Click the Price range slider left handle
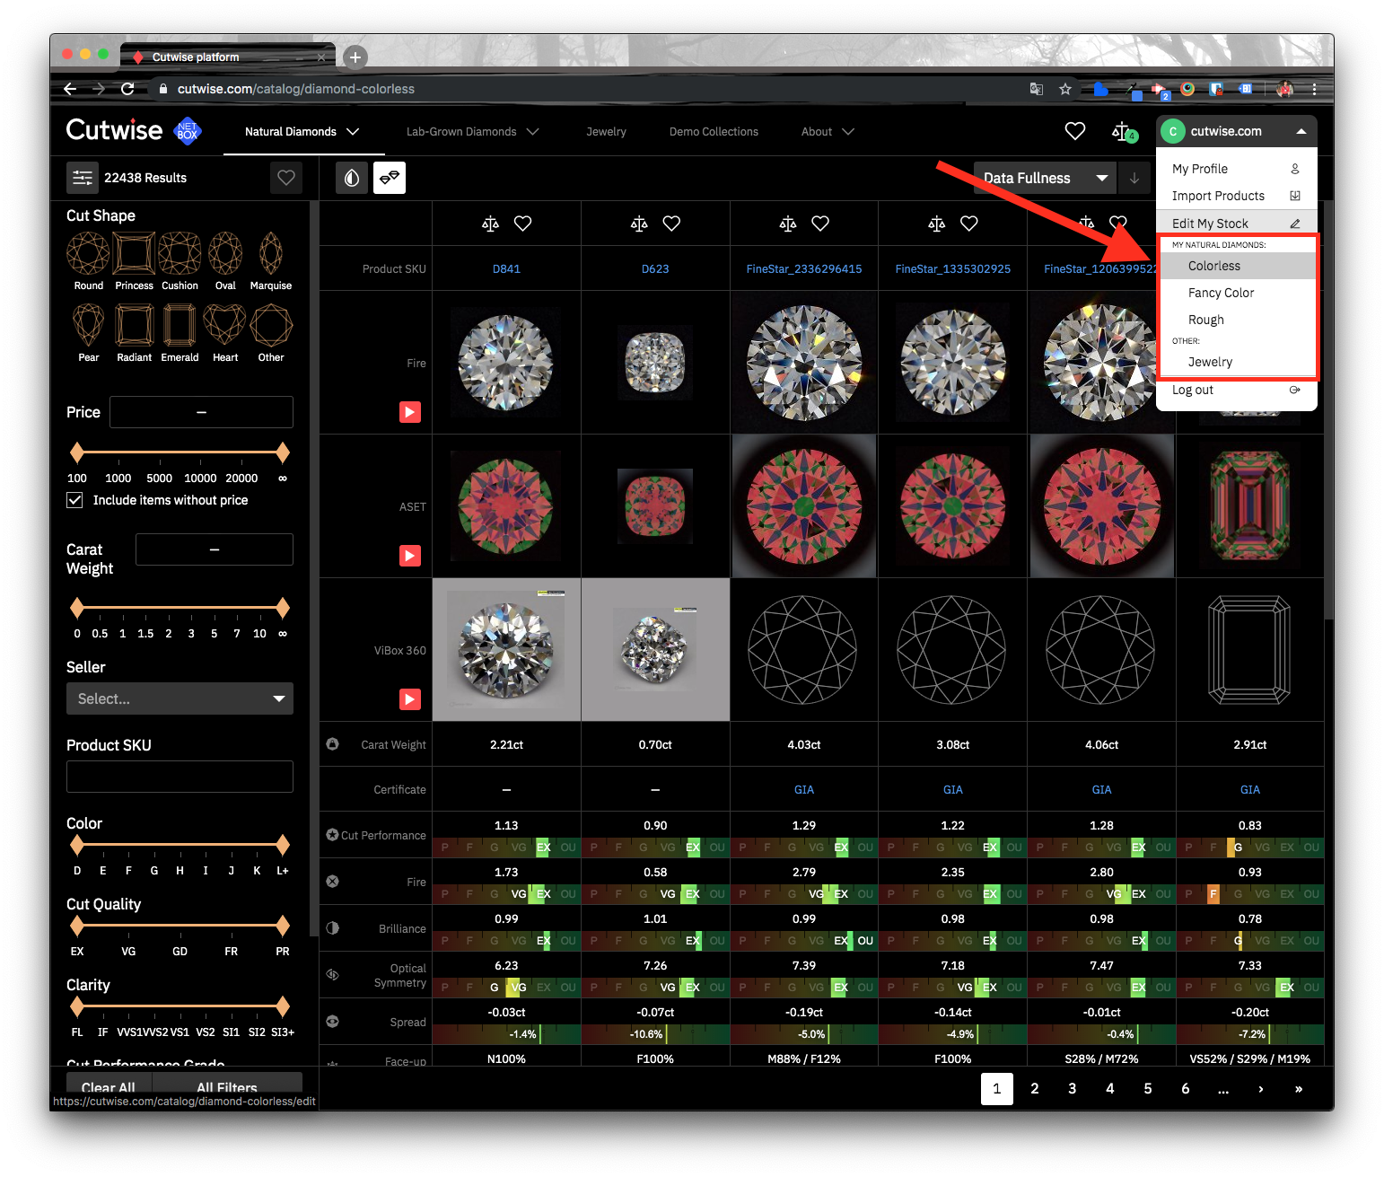Viewport: 1384px width, 1177px height. pyautogui.click(x=77, y=452)
